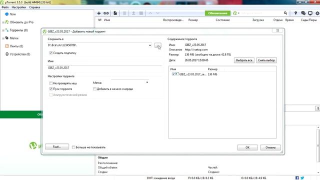
Task: Expand the Торренты (0) tree node
Action: pyautogui.click(x=3, y=30)
